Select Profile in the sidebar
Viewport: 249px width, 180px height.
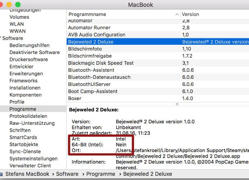click(x=17, y=102)
